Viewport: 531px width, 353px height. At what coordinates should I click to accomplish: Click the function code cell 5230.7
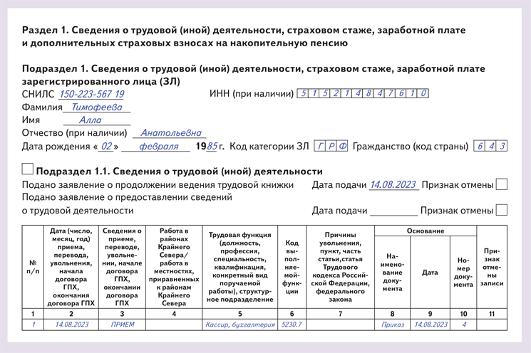tap(291, 325)
